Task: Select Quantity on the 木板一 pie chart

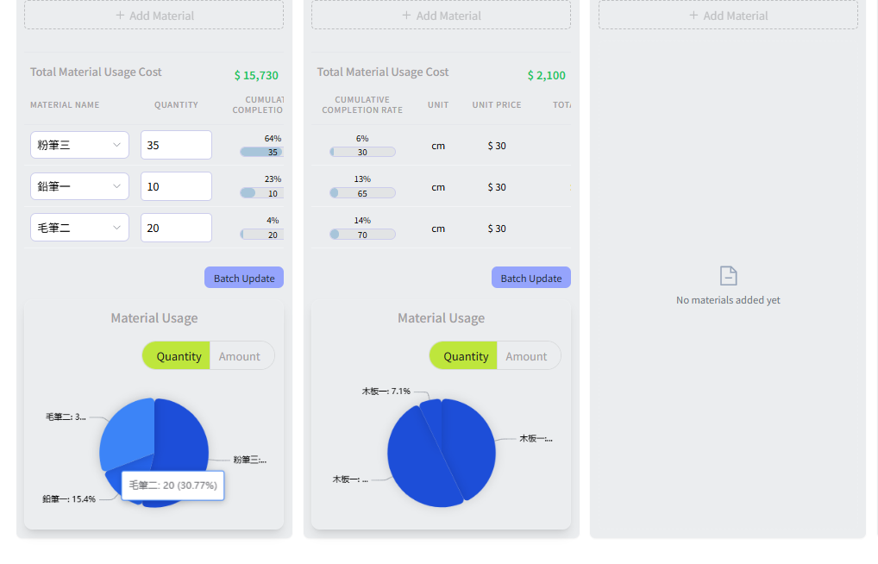Action: pyautogui.click(x=465, y=356)
